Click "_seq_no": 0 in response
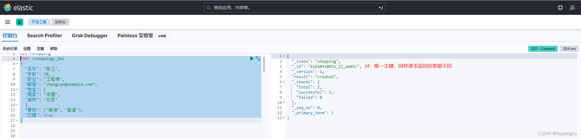Image resolution: width=581 pixels, height=139 pixels. click(x=307, y=108)
